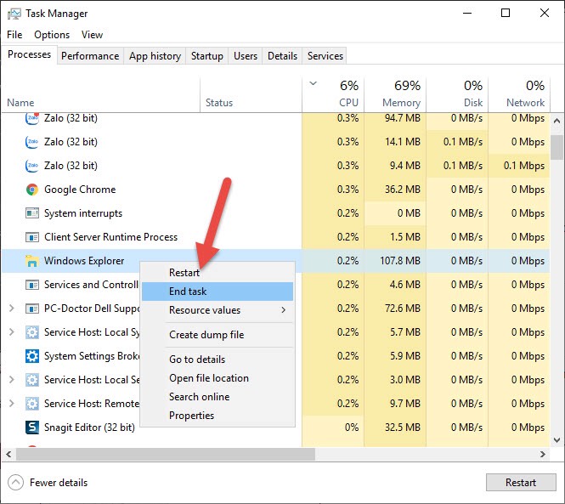Click the Zalo icon with 14.1 MB memory
The width and height of the screenshot is (565, 504).
(32, 142)
